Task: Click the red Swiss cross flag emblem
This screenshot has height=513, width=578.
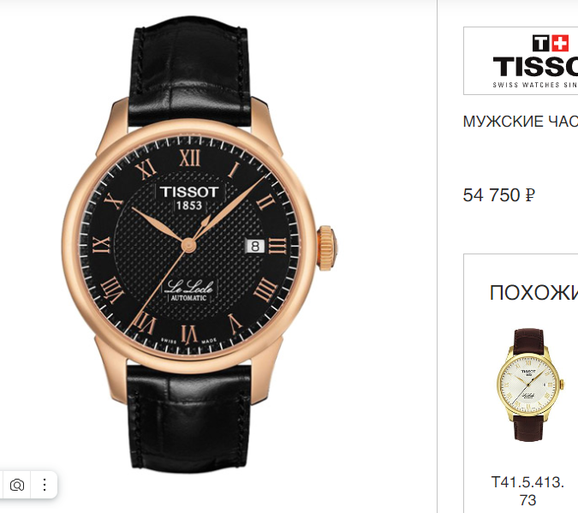Action: [x=560, y=43]
